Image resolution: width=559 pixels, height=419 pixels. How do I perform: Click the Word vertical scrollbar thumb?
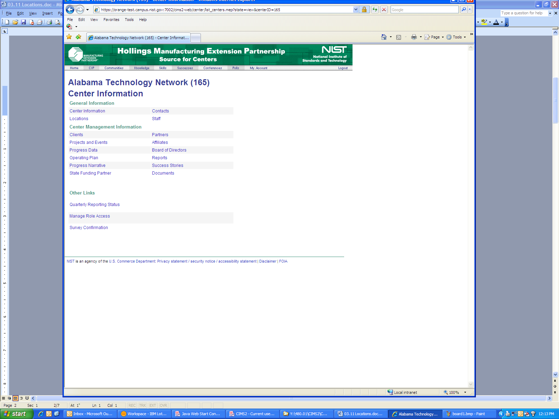pyautogui.click(x=555, y=100)
